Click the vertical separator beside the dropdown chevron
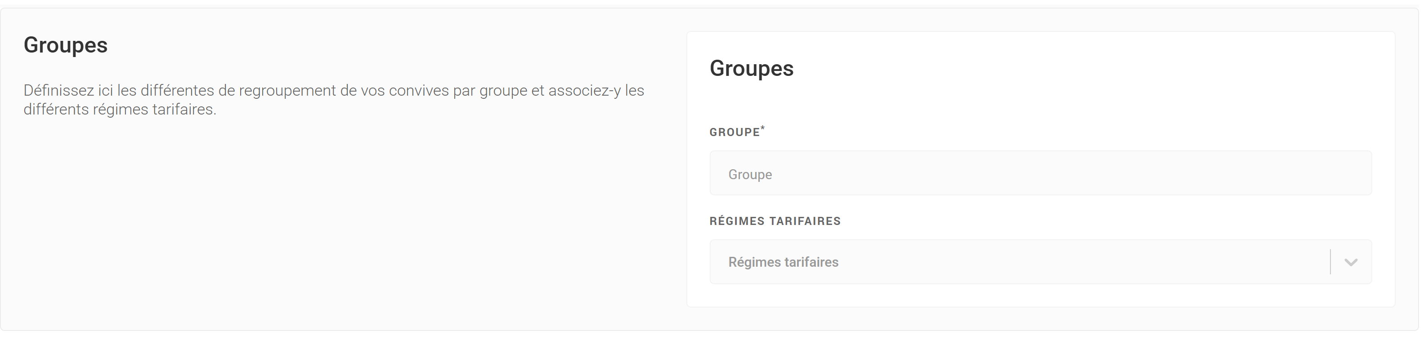The width and height of the screenshot is (1424, 339). click(1330, 262)
